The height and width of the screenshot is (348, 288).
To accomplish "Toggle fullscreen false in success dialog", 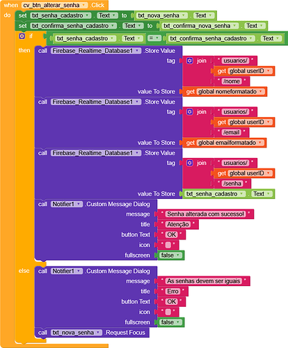I will [171, 255].
